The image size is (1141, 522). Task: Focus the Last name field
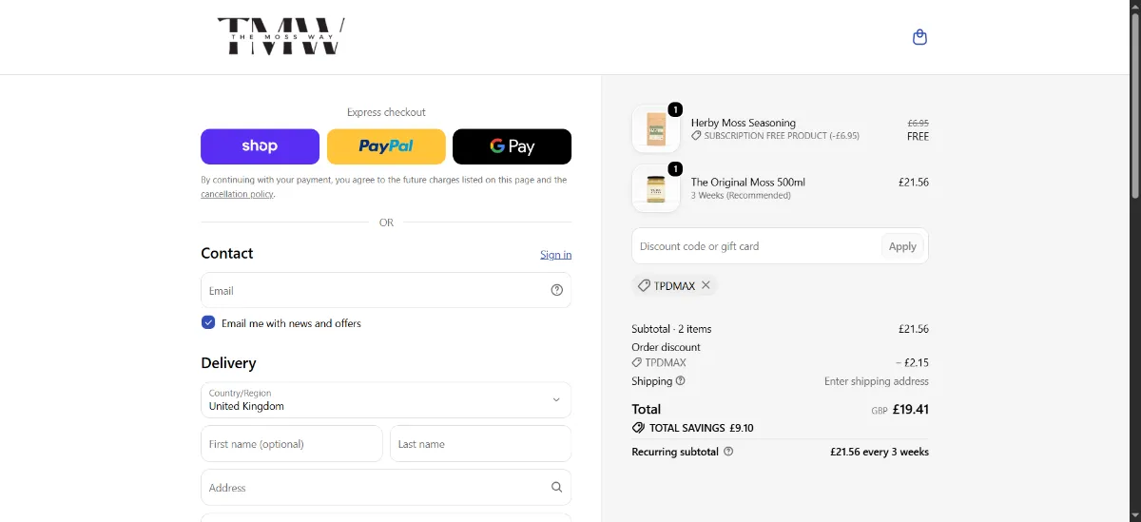480,444
